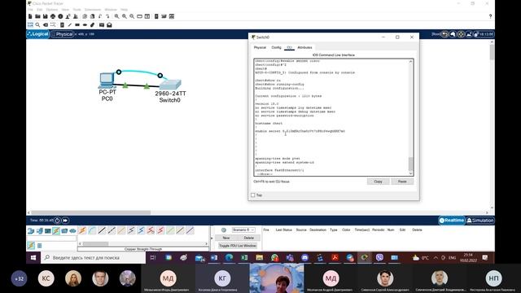Pick the Serial DCE red cable icon
Viewport: 521px width, 293px height.
(151, 230)
